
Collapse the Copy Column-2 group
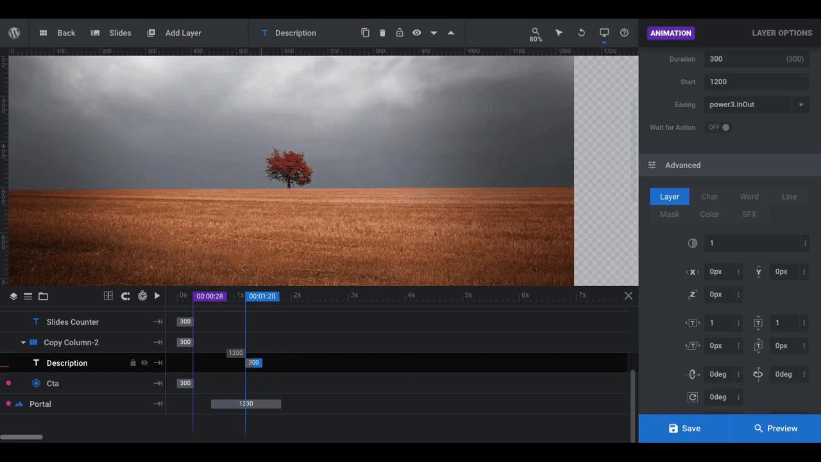[24, 343]
